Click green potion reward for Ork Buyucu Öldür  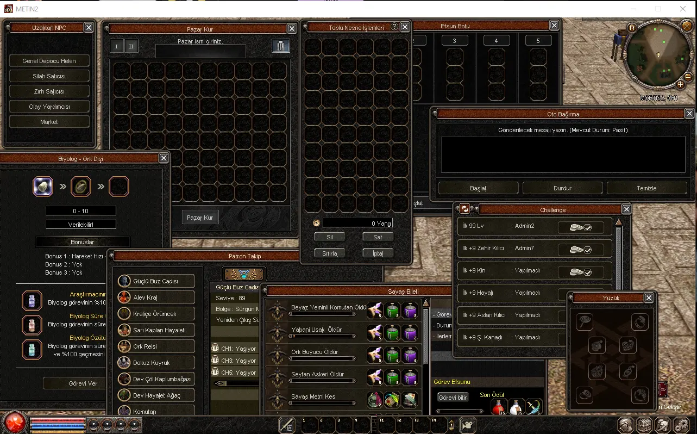tap(393, 355)
